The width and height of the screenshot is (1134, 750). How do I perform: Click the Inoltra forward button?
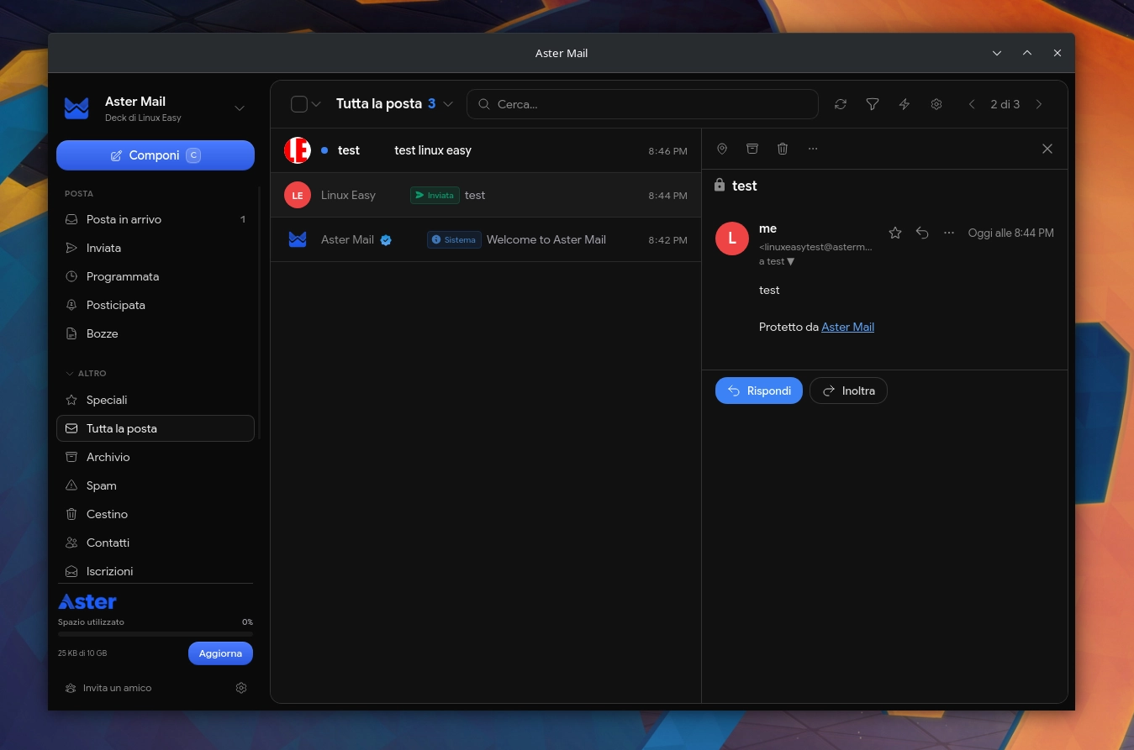click(x=848, y=391)
